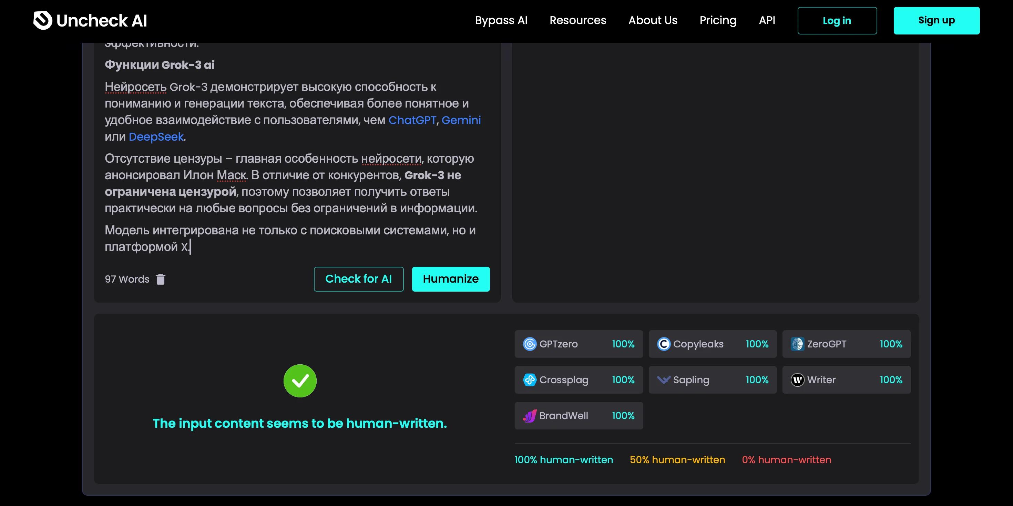Screen dimensions: 1013x506
Task: Click the GPTzero detector icon
Action: [530, 344]
